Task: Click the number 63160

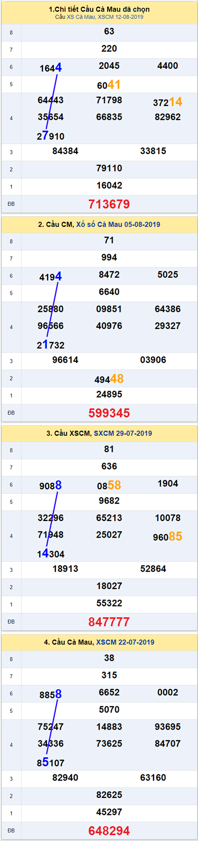Action: (153, 778)
